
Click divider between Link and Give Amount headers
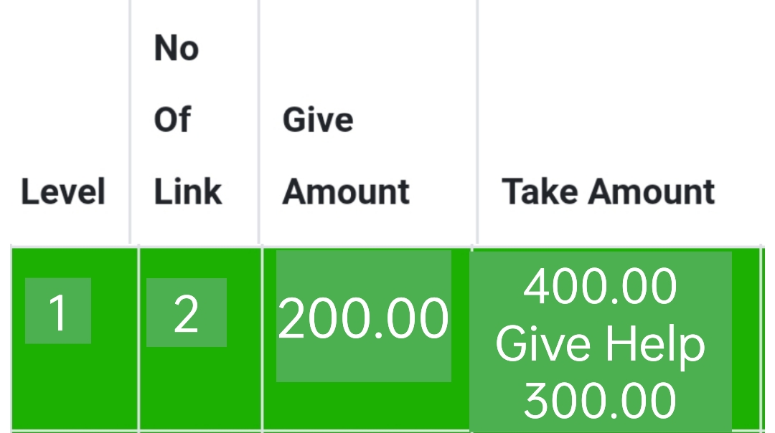259,121
